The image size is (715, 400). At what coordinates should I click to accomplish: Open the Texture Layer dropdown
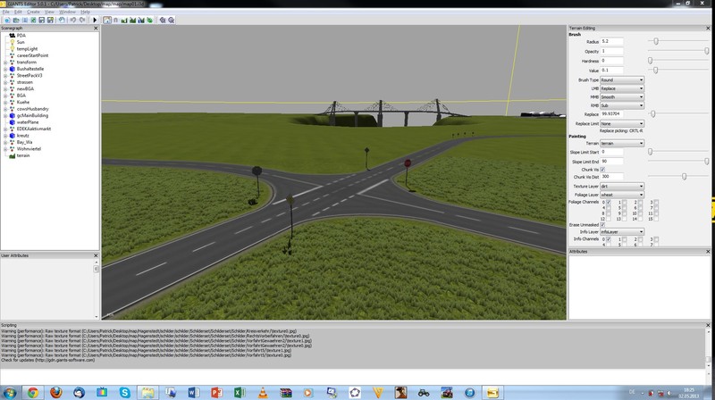coord(622,187)
